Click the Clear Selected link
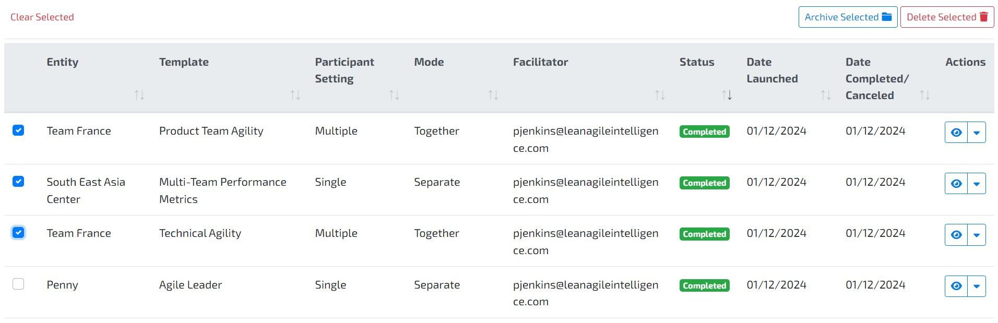 tap(42, 17)
